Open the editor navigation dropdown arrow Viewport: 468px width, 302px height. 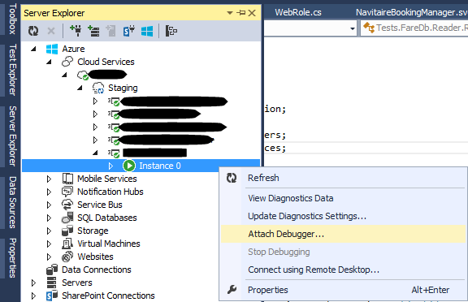(352, 28)
